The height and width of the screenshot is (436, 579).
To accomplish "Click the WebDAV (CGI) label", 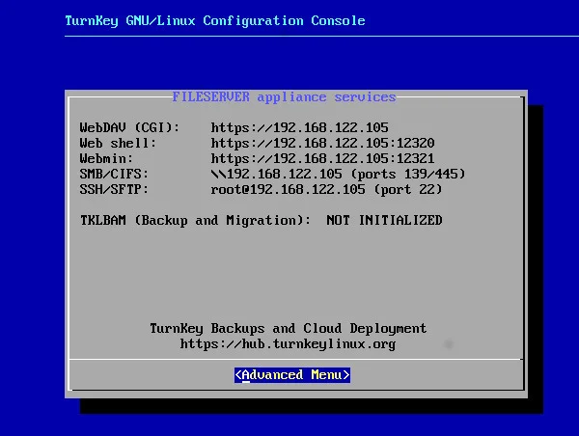I will coord(129,128).
